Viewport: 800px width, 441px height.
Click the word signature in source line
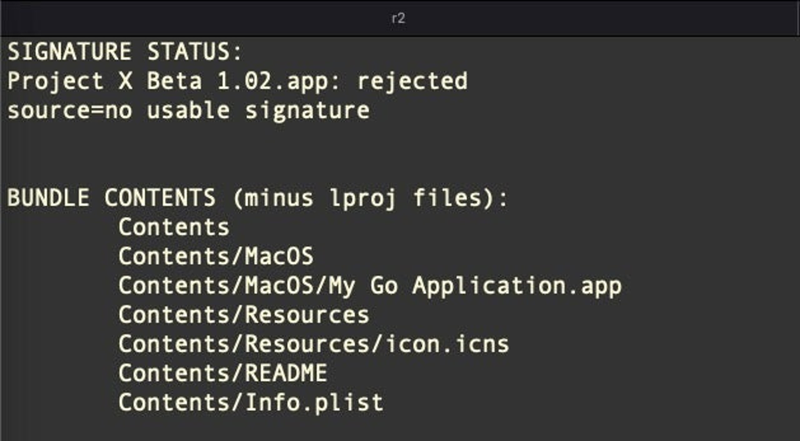tap(307, 111)
